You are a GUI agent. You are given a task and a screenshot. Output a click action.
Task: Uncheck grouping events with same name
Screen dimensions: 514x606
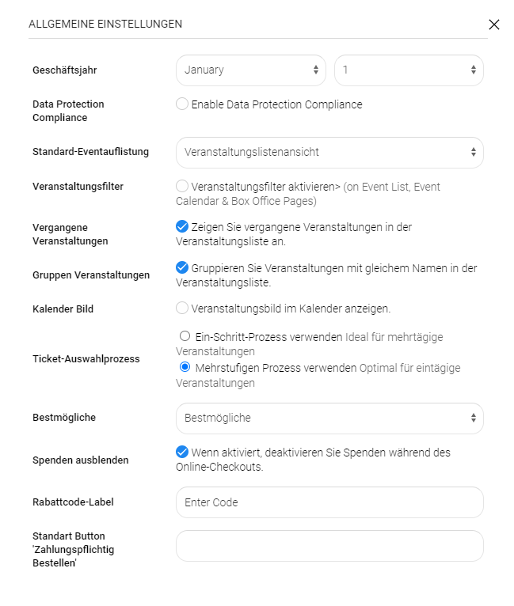[x=182, y=267]
